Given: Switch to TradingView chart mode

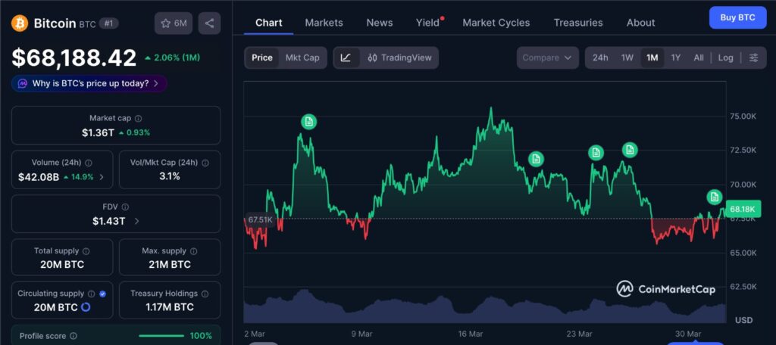Looking at the screenshot, I should [400, 57].
